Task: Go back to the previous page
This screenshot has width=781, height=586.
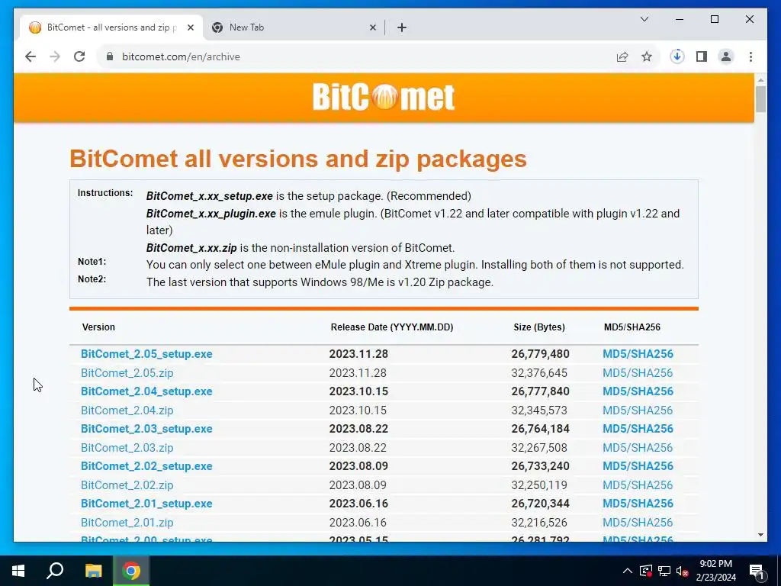Action: point(31,56)
